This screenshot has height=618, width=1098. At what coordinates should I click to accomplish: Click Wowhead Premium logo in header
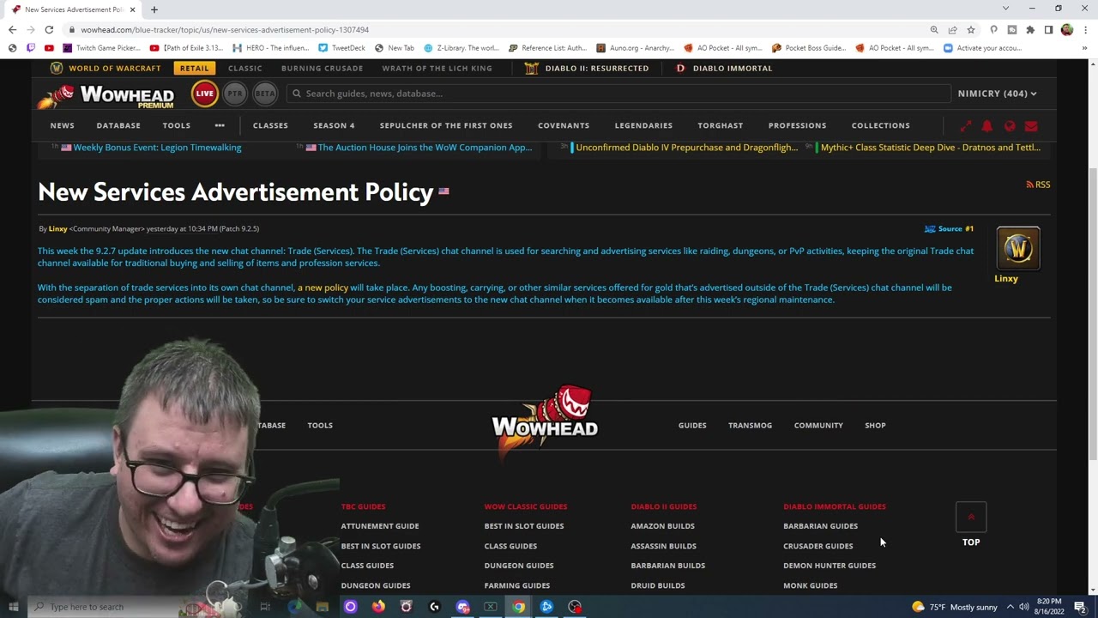point(106,95)
